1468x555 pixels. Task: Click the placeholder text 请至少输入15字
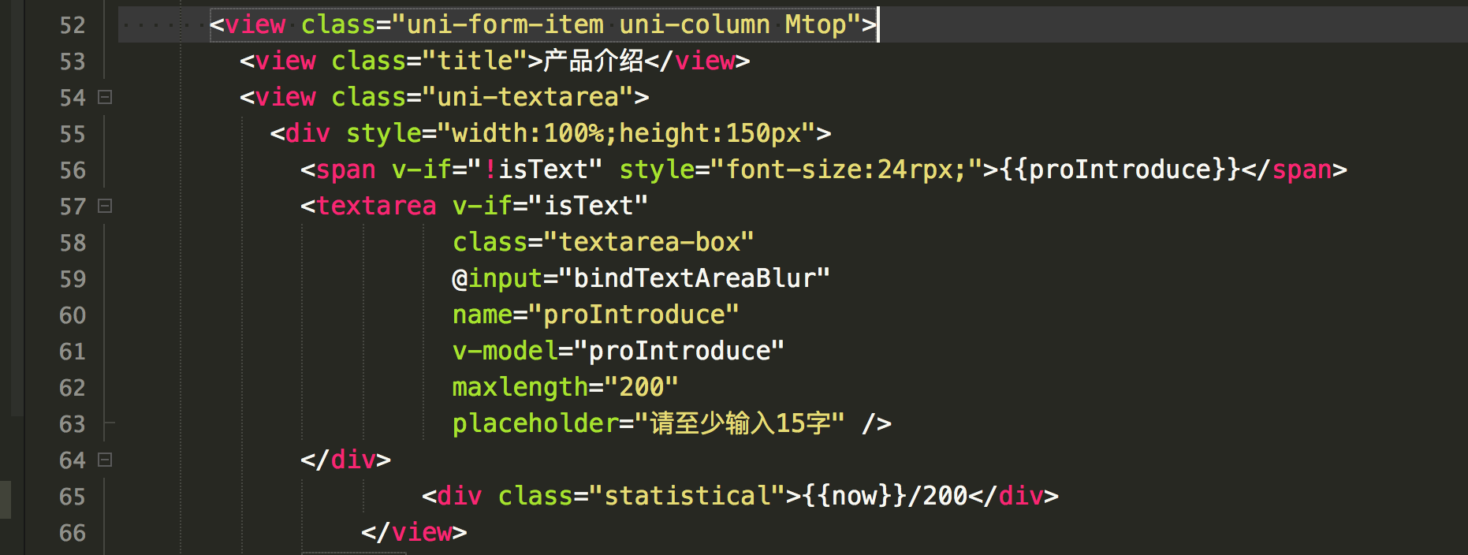pos(740,423)
